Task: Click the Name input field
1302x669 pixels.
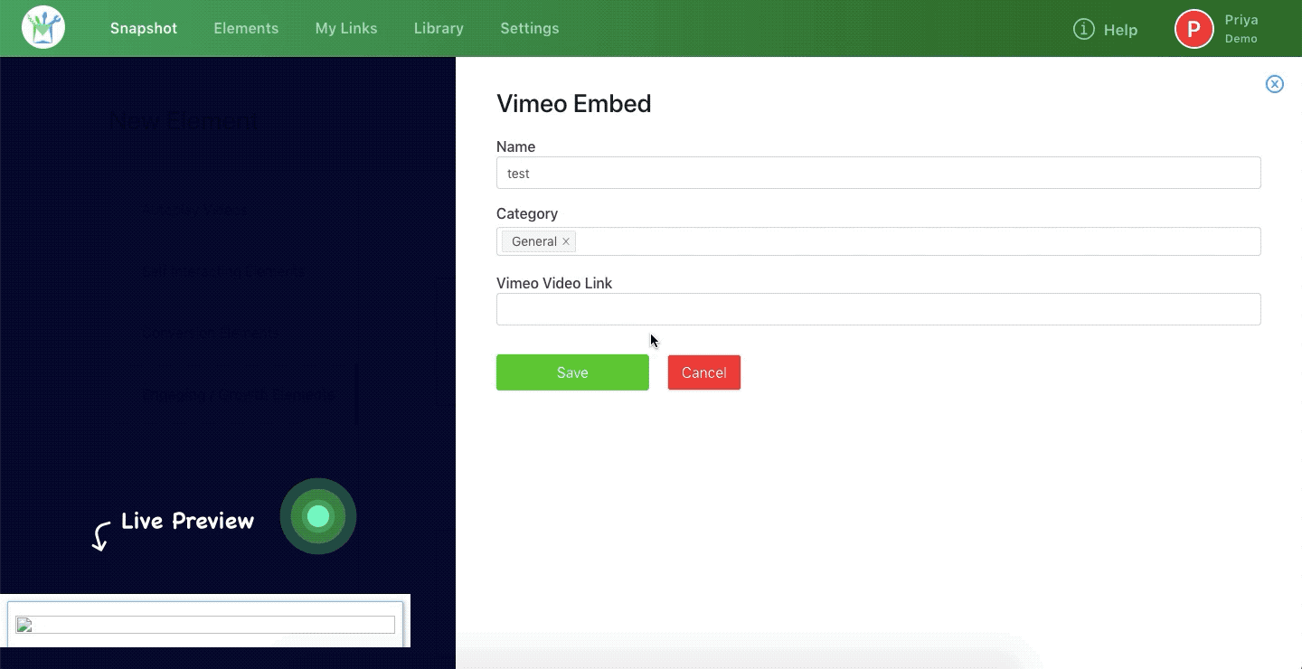Action: pos(878,173)
